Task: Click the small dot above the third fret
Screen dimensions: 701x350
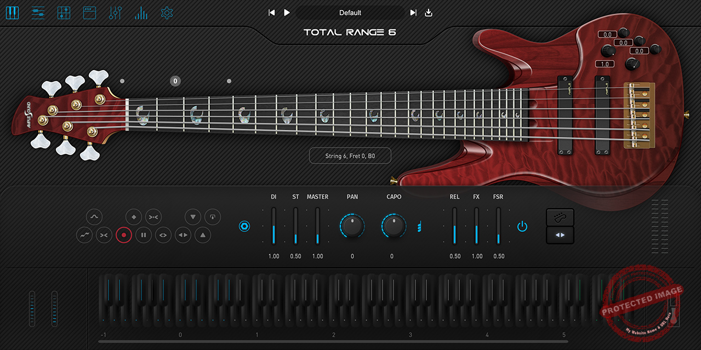Action: [229, 81]
